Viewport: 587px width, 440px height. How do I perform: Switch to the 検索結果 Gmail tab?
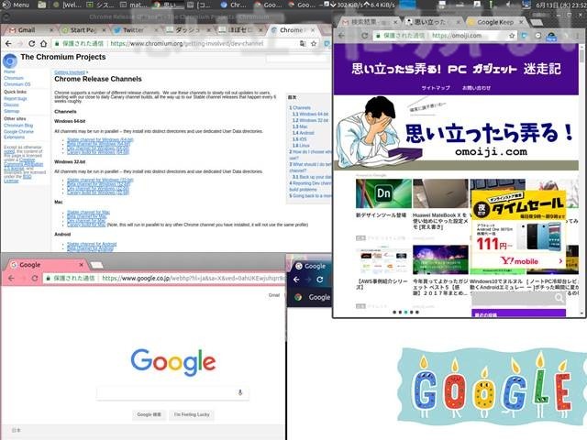pyautogui.click(x=369, y=22)
